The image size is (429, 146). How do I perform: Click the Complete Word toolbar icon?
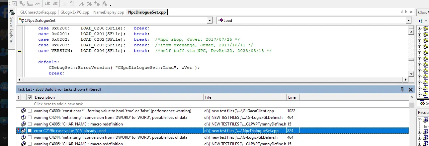click(38, 4)
